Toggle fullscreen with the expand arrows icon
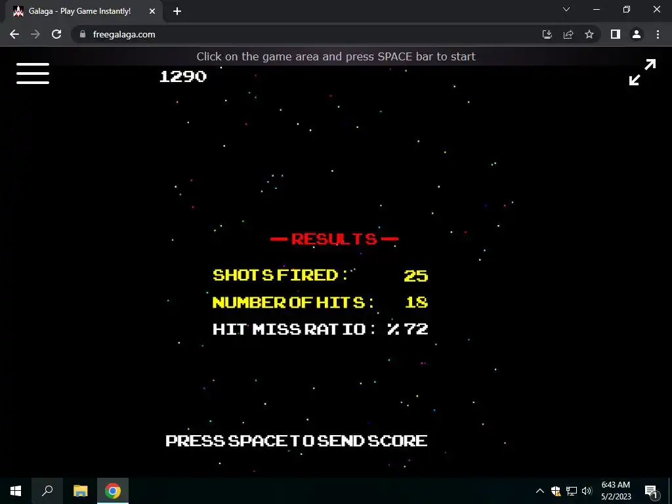 (x=642, y=72)
